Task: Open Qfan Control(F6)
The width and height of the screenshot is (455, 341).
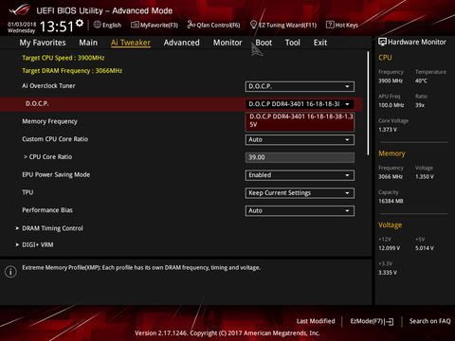Action: pyautogui.click(x=213, y=25)
